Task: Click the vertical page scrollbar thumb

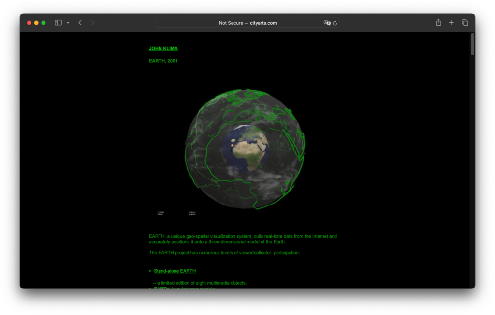Action: click(x=472, y=44)
